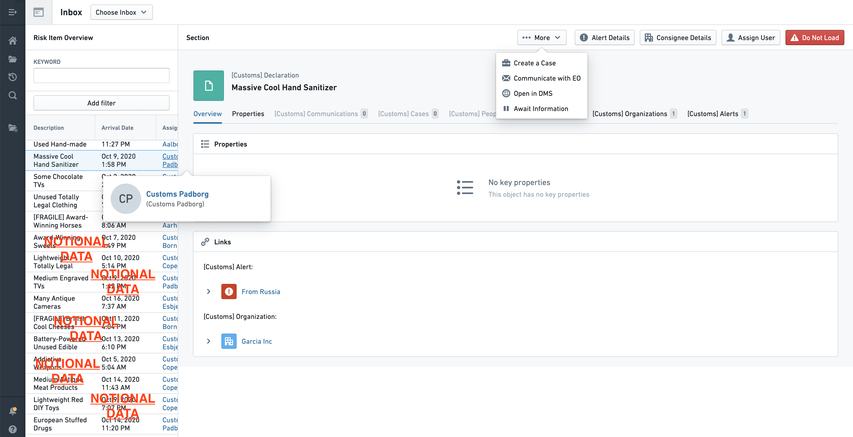Click the Garcia Inc organization icon

point(228,341)
